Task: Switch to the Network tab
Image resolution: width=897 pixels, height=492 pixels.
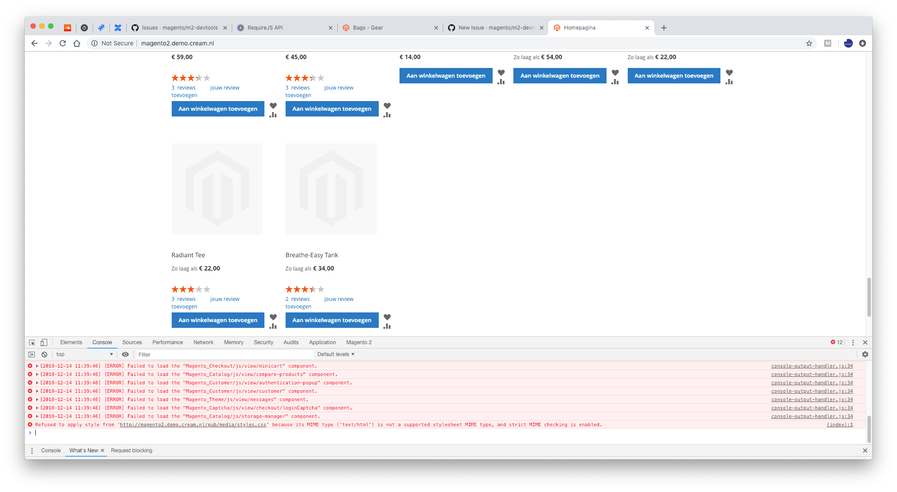Action: click(x=203, y=342)
